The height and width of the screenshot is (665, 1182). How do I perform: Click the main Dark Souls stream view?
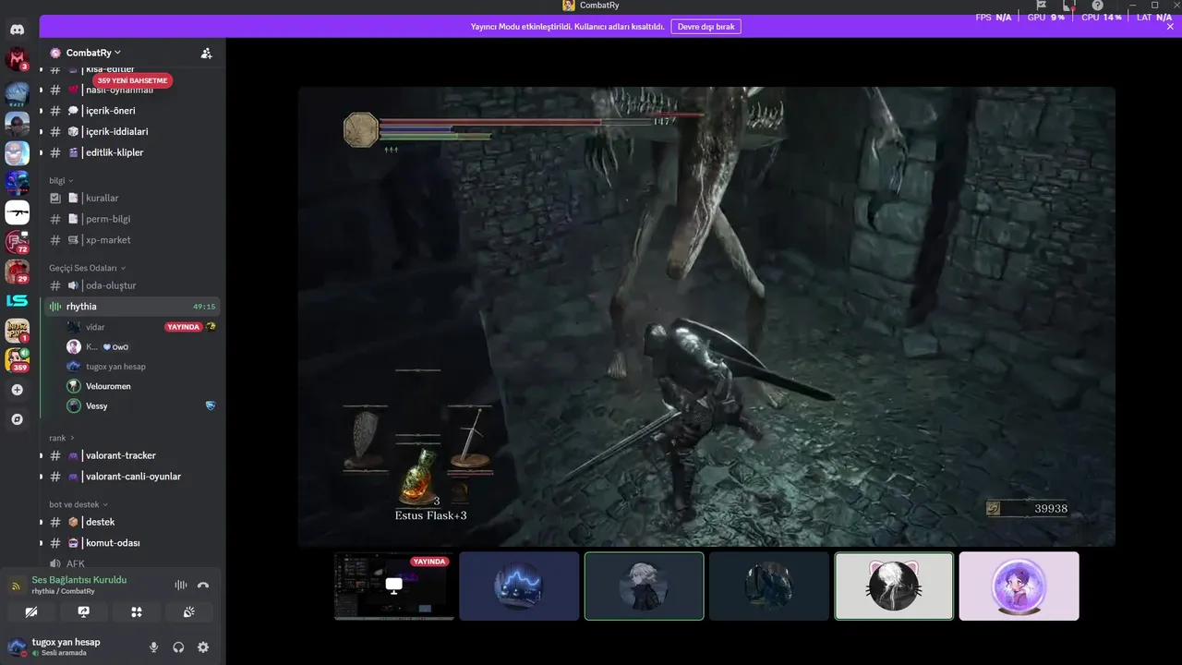(706, 317)
